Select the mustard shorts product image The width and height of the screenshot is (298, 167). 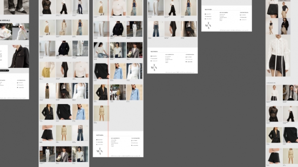pyautogui.click(x=47, y=70)
